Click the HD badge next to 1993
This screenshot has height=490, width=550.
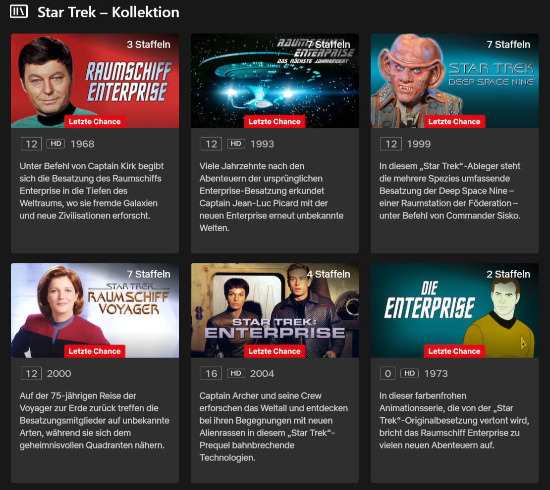[x=236, y=144]
